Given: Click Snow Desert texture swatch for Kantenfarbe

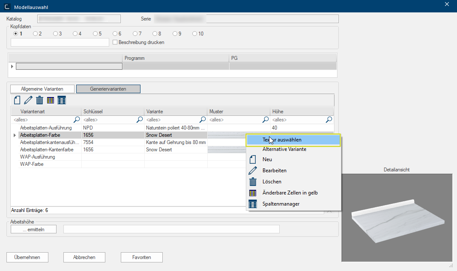Looking at the screenshot, I should [227, 150].
